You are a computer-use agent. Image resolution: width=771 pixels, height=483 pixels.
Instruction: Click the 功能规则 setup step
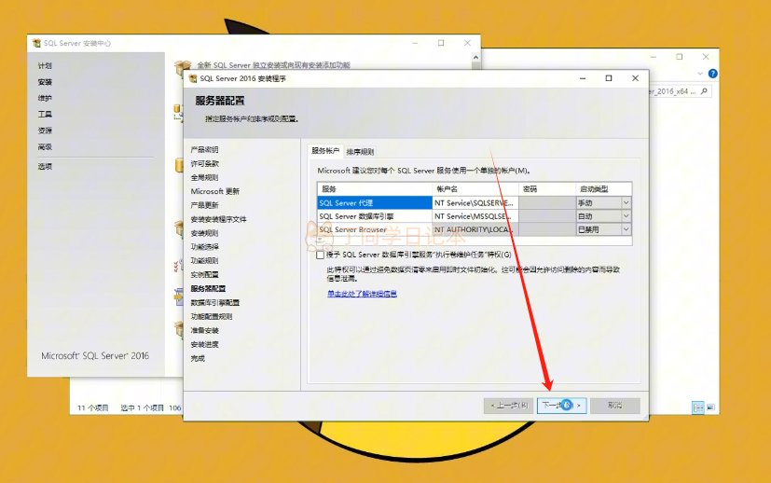click(204, 261)
